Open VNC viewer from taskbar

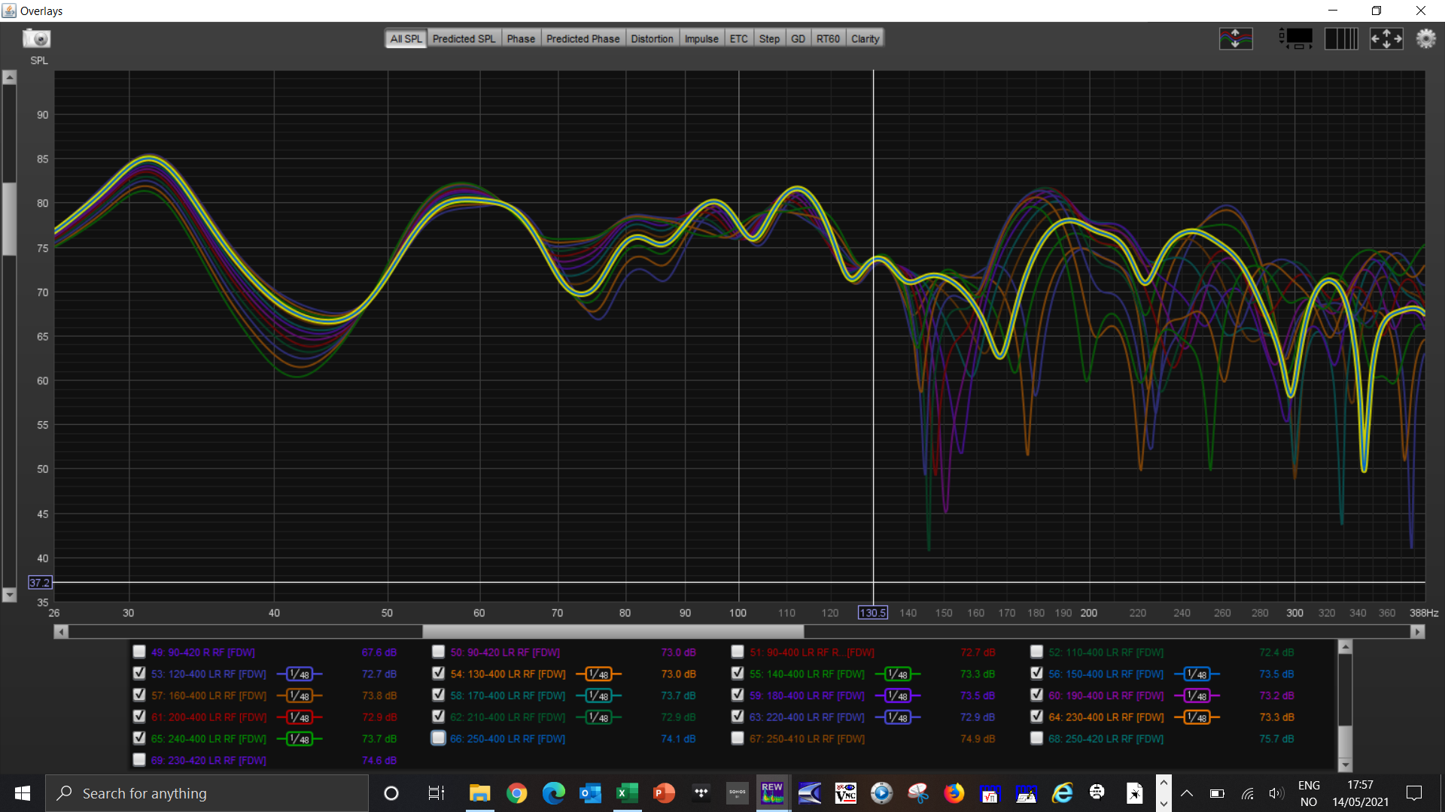click(x=845, y=793)
